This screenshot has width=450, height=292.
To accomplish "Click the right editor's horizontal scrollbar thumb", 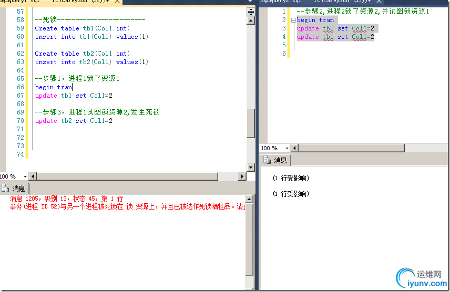I will pos(352,148).
